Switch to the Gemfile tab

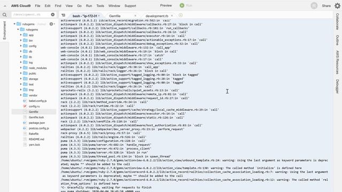(x=115, y=16)
